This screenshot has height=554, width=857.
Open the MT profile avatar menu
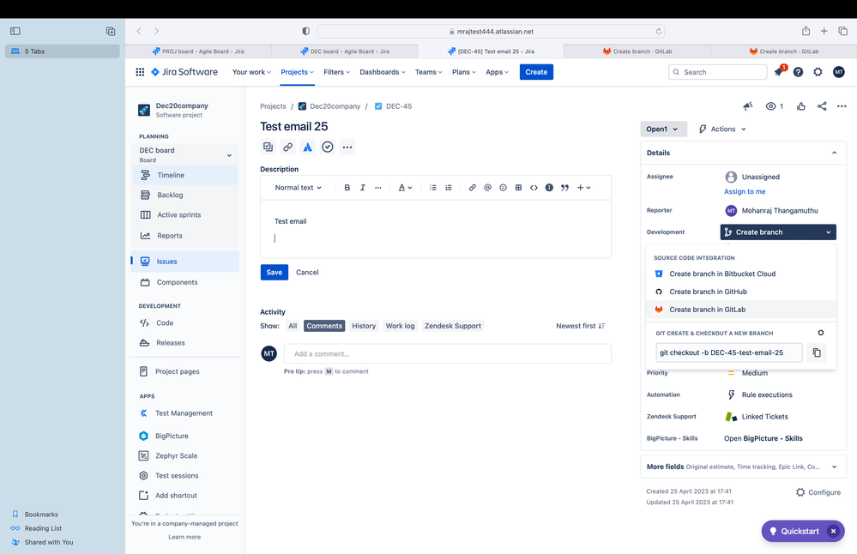tap(838, 72)
